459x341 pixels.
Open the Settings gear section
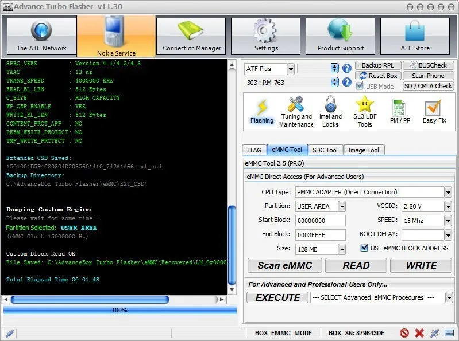266,36
